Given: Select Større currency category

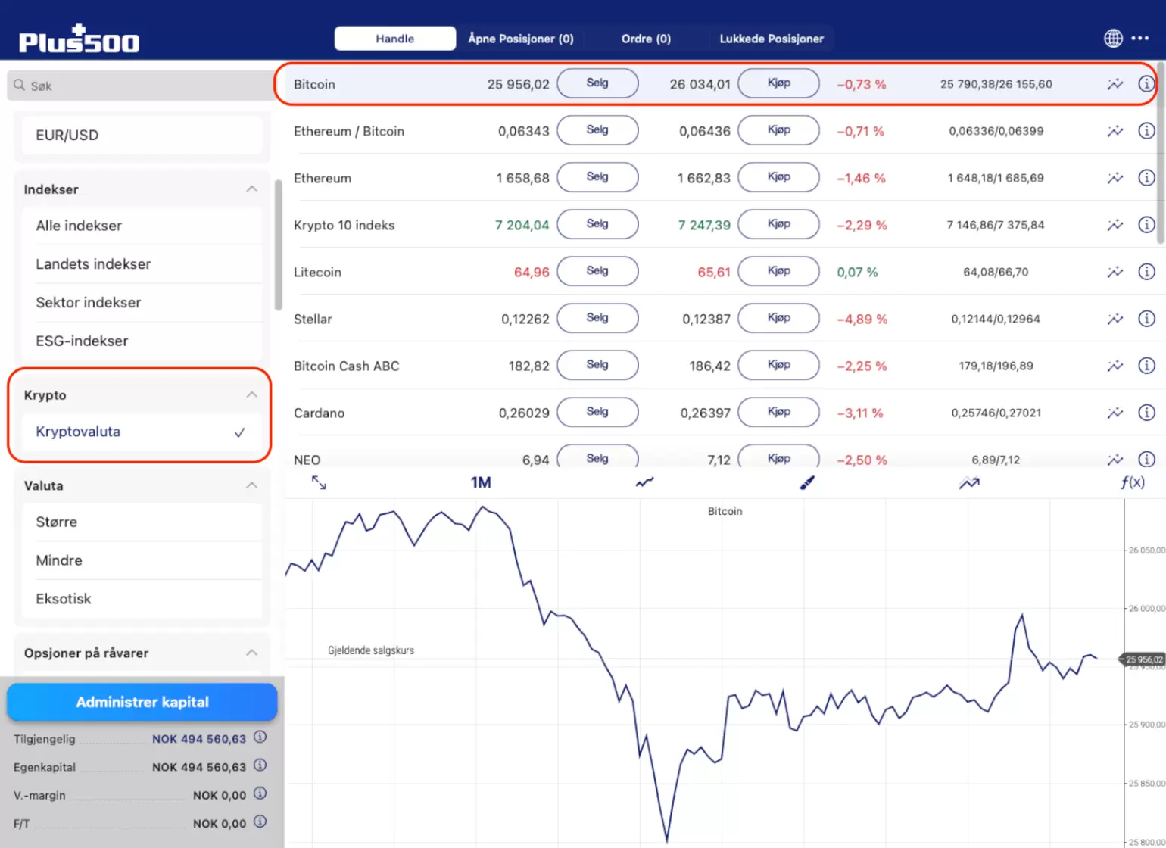Looking at the screenshot, I should click(x=142, y=522).
